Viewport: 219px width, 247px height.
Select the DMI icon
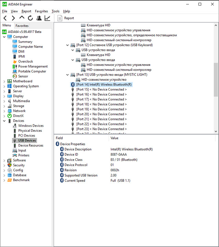[x=15, y=51]
